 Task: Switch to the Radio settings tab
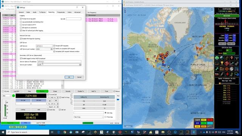point(28,12)
